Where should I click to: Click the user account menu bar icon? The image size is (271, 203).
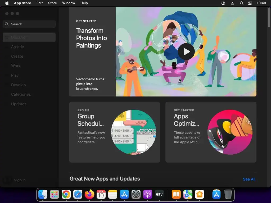(x=223, y=3)
